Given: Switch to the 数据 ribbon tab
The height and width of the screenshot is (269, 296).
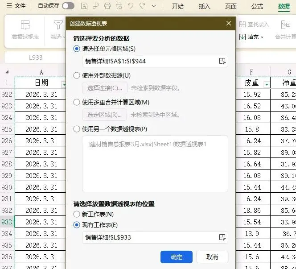Looking at the screenshot, I should click(x=284, y=6).
